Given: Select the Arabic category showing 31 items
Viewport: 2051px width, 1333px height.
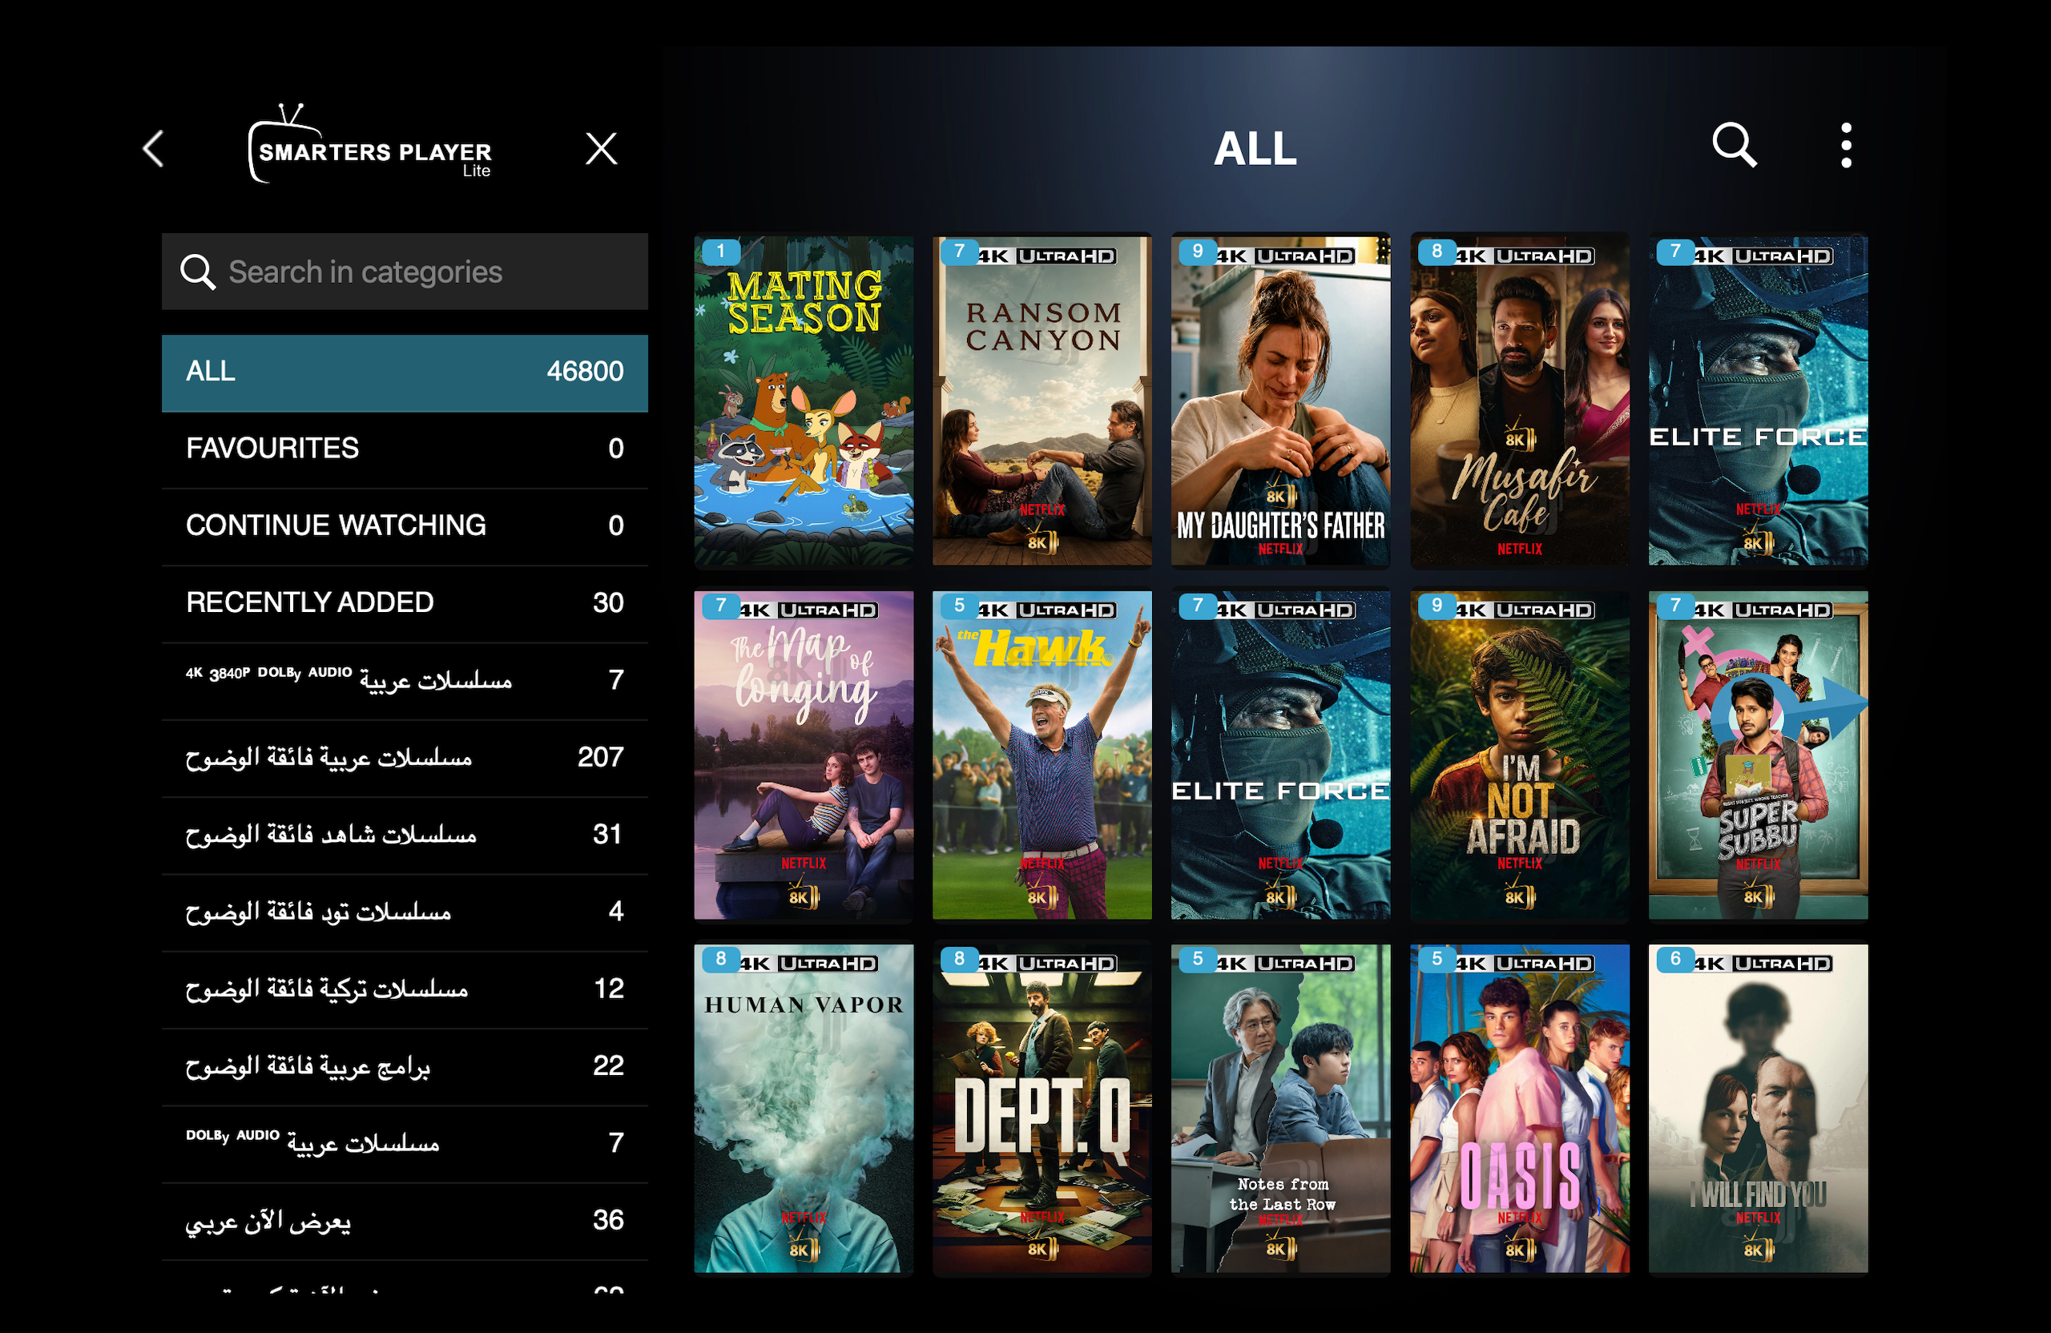Looking at the screenshot, I should tap(405, 835).
